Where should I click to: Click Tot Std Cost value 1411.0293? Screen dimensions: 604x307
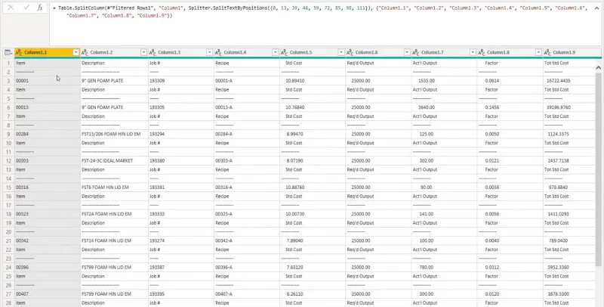[x=569, y=214]
